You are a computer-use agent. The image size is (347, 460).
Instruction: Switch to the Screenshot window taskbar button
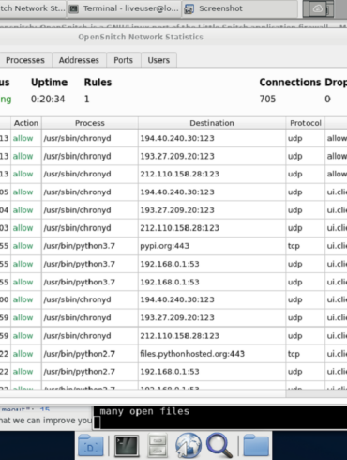pos(240,8)
